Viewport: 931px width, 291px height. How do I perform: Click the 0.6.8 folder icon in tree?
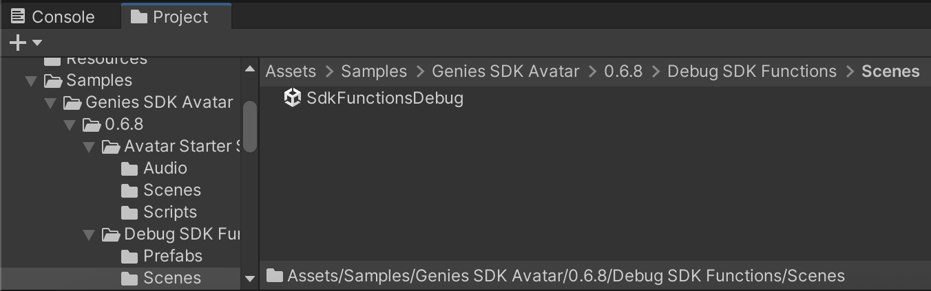[91, 124]
